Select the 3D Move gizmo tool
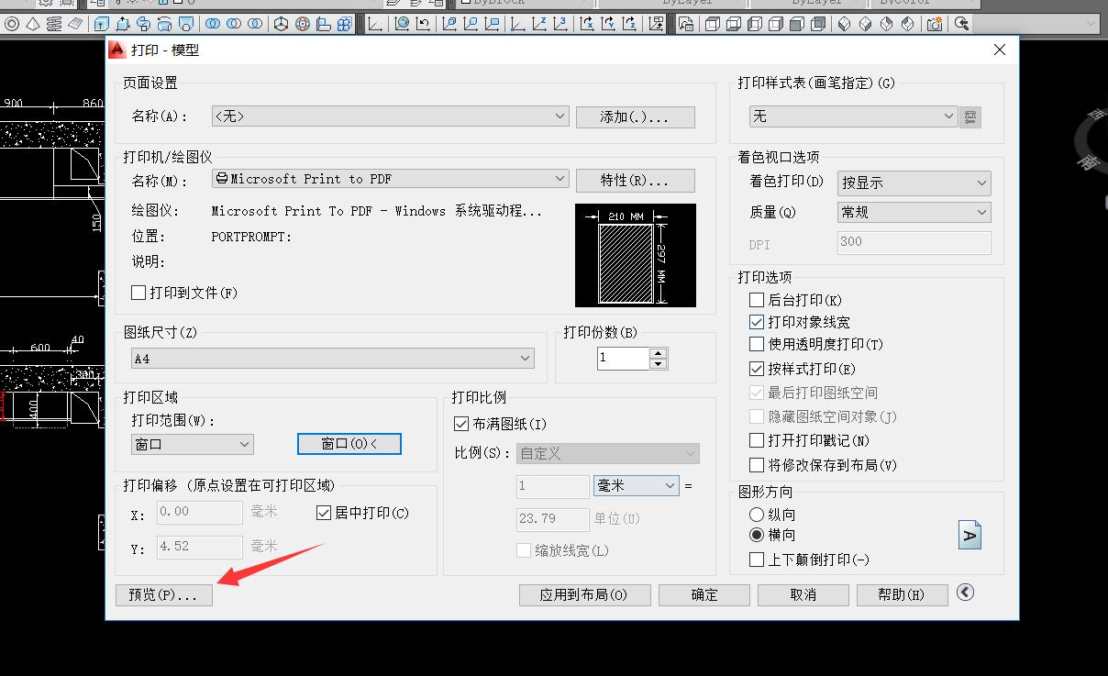This screenshot has height=676, width=1108. pyautogui.click(x=282, y=24)
